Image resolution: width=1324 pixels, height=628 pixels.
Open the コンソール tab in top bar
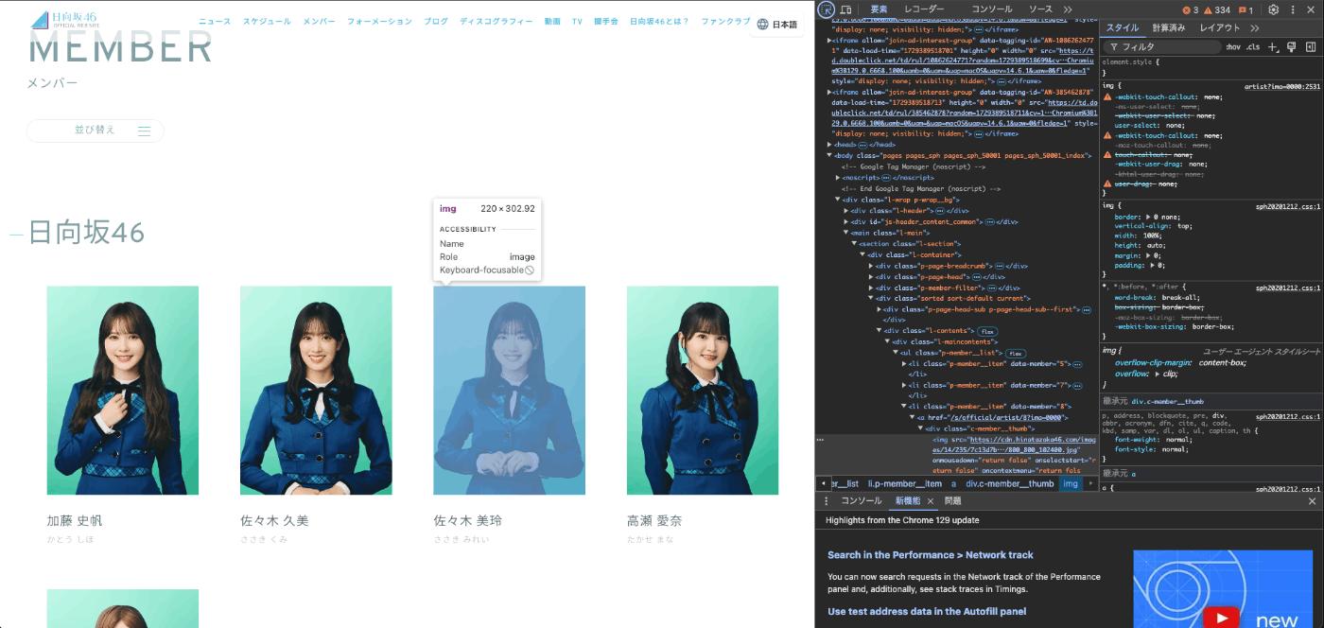[991, 9]
